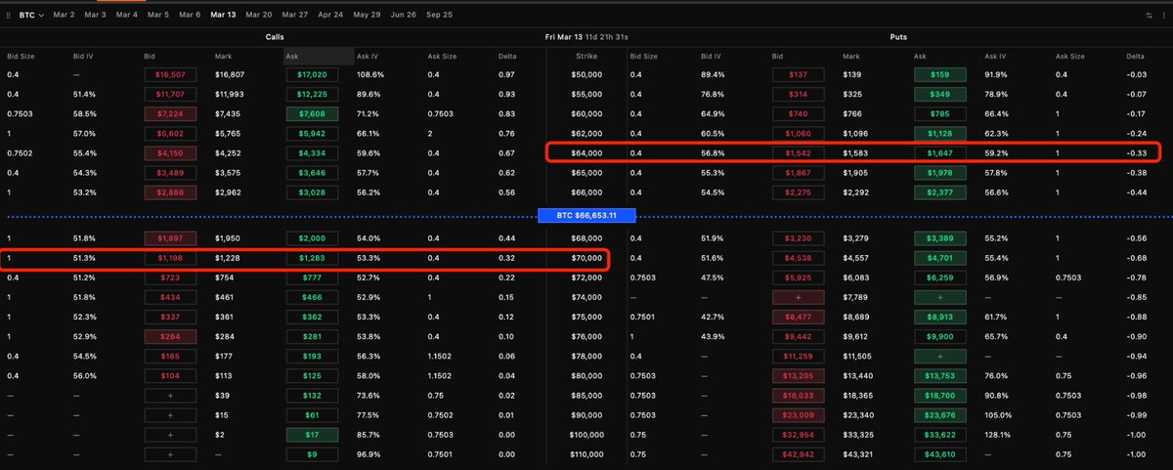This screenshot has height=470, width=1173.
Task: Click the $16,507 call bid button
Action: tap(171, 74)
